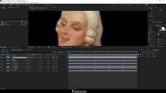Open the File menu
The height and width of the screenshot is (93, 166).
[1, 3]
